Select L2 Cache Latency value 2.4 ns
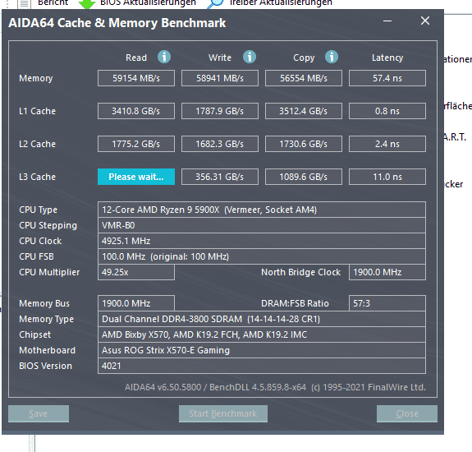This screenshot has height=452, width=472. click(x=387, y=144)
